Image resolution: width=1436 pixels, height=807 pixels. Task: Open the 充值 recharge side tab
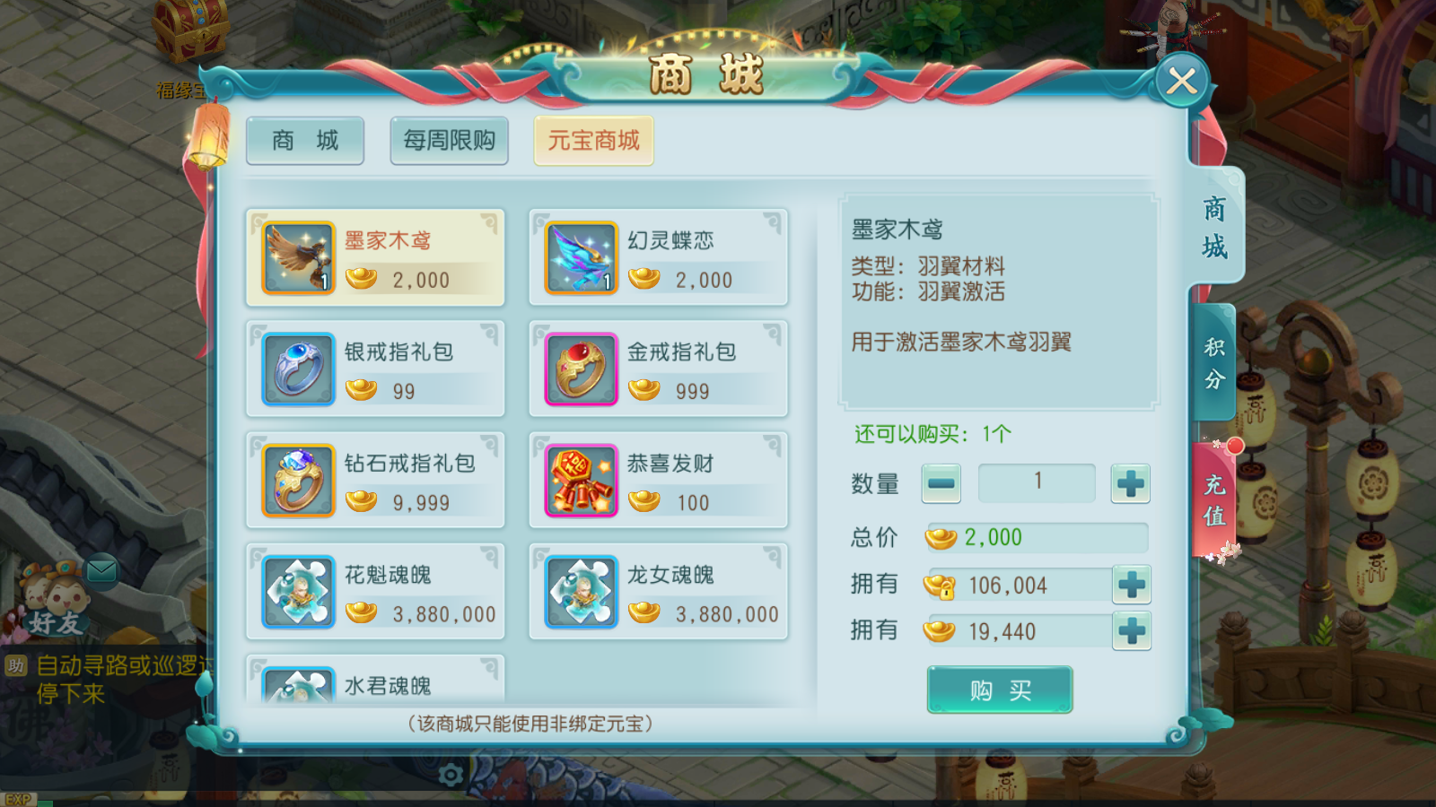click(x=1214, y=499)
